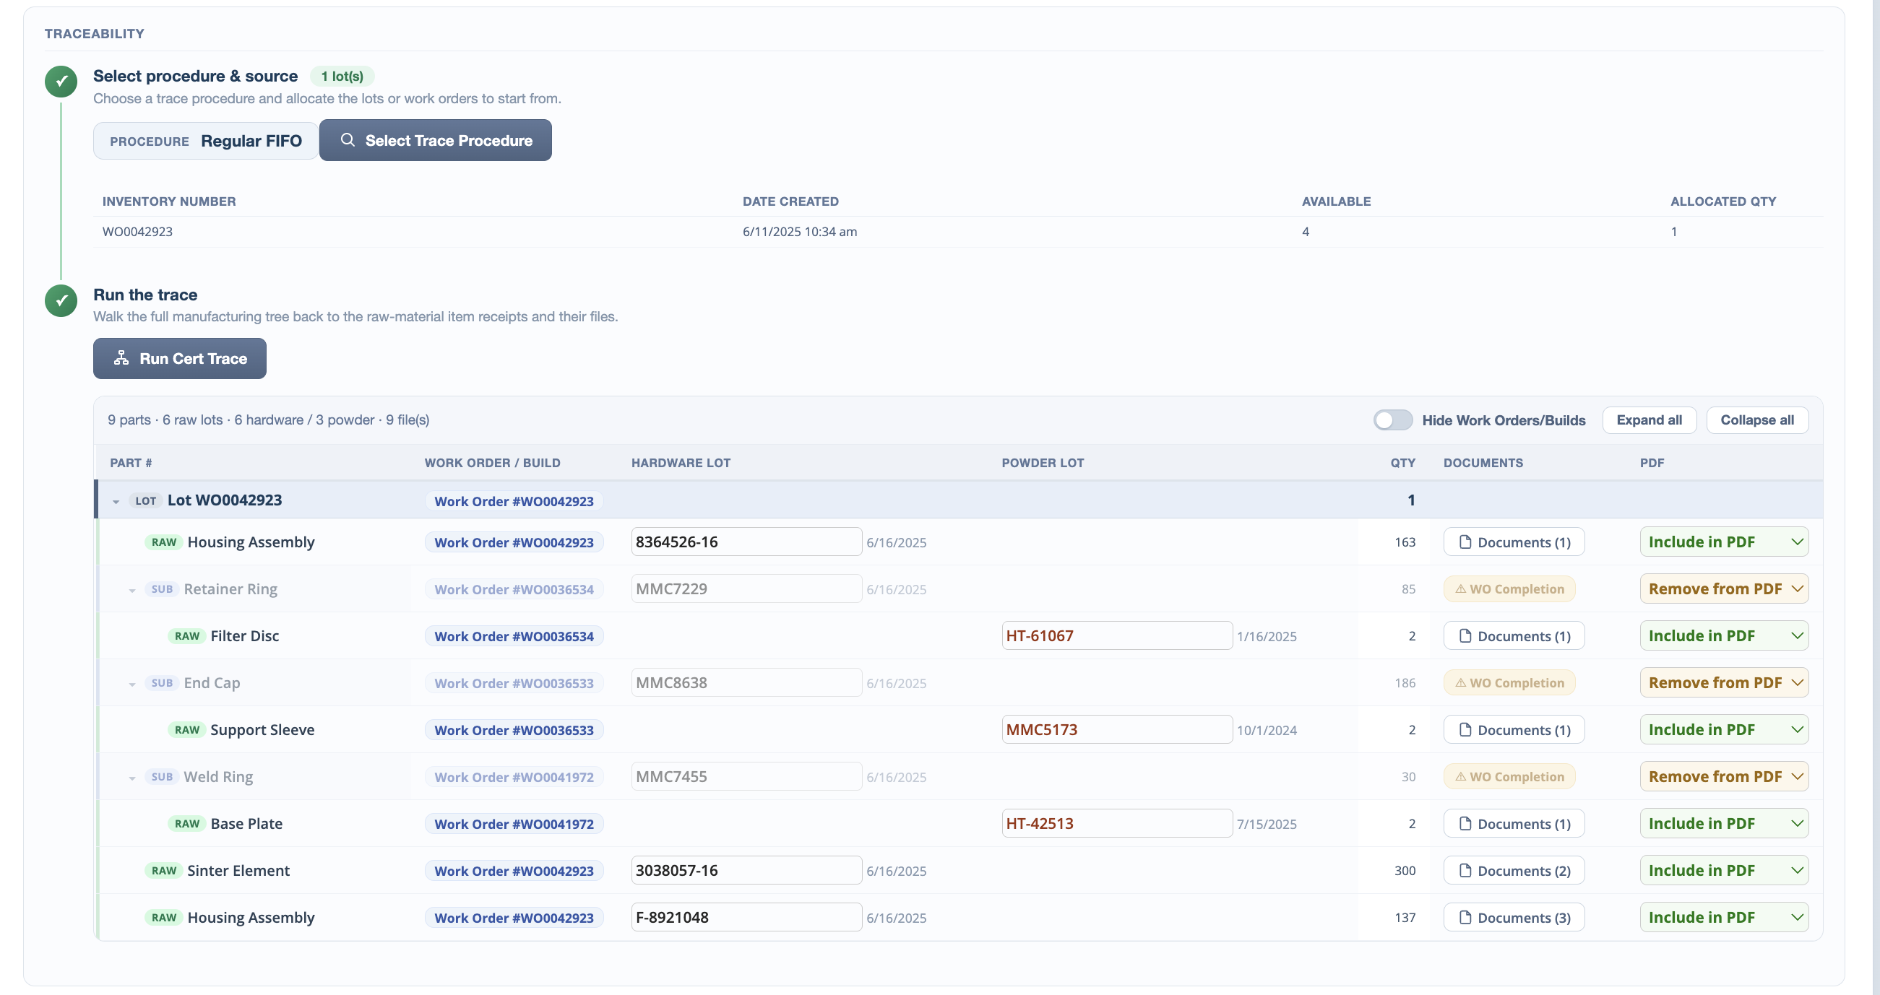Screen dimensions: 1880x995
Task: Edit powder lot field MMC5173
Action: [1116, 729]
